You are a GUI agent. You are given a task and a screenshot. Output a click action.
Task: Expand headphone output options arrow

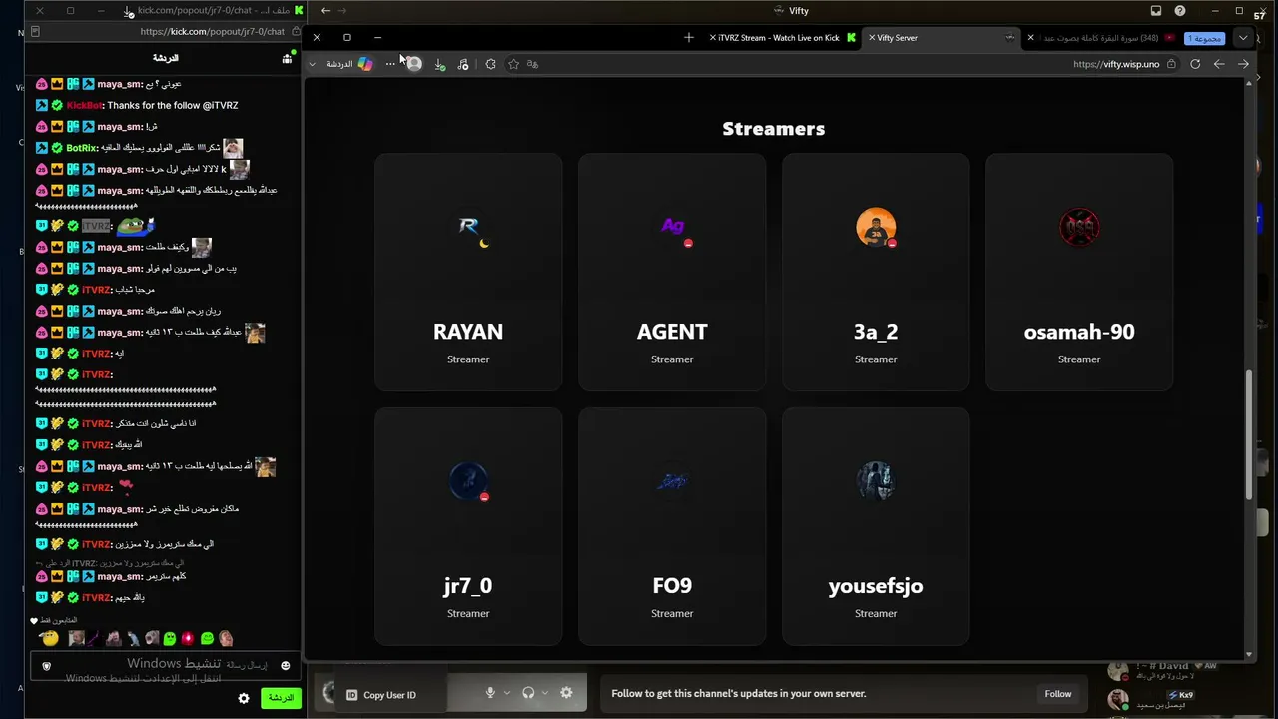coord(545,693)
